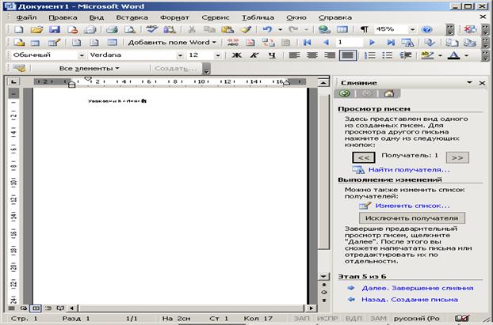
Task: Toggle bold formatting (Ж)
Action: coord(236,55)
